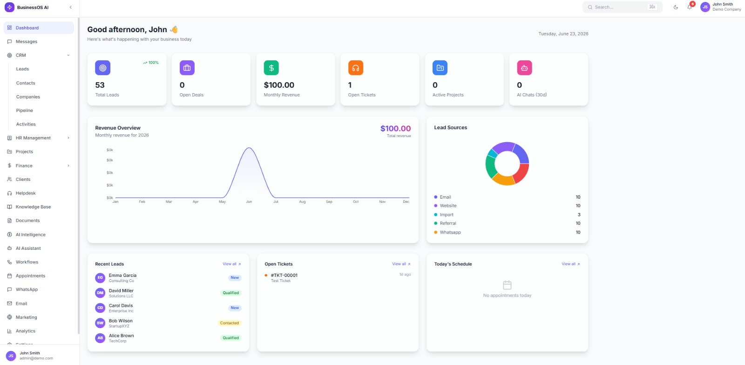The height and width of the screenshot is (365, 745).
Task: Expand the HR Management chevron
Action: click(x=68, y=138)
